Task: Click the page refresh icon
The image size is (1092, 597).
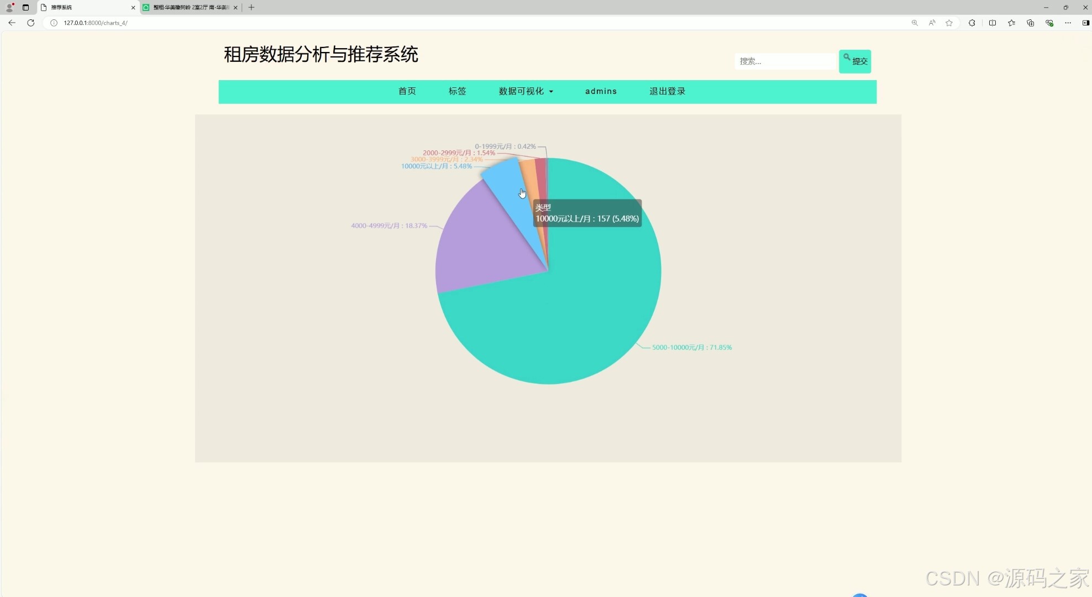Action: 30,23
